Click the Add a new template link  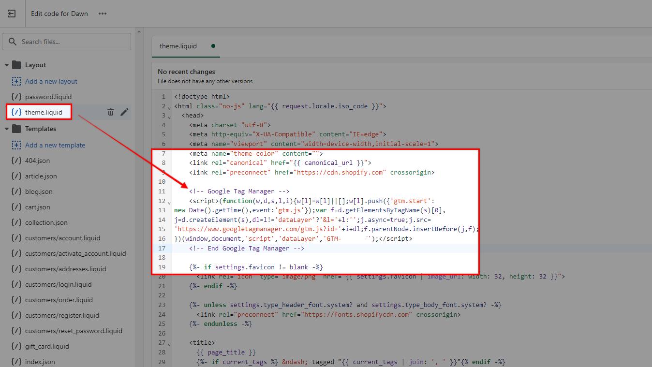[55, 145]
